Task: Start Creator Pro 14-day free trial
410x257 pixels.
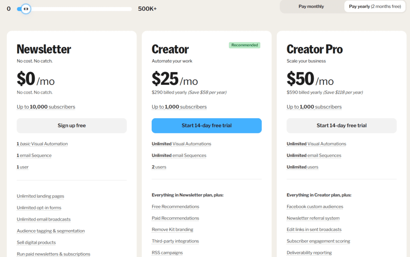Action: (342, 125)
